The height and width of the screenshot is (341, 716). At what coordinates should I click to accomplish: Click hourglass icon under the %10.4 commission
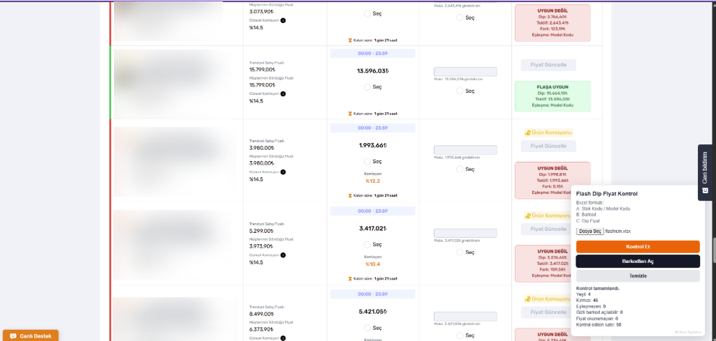tap(350, 278)
